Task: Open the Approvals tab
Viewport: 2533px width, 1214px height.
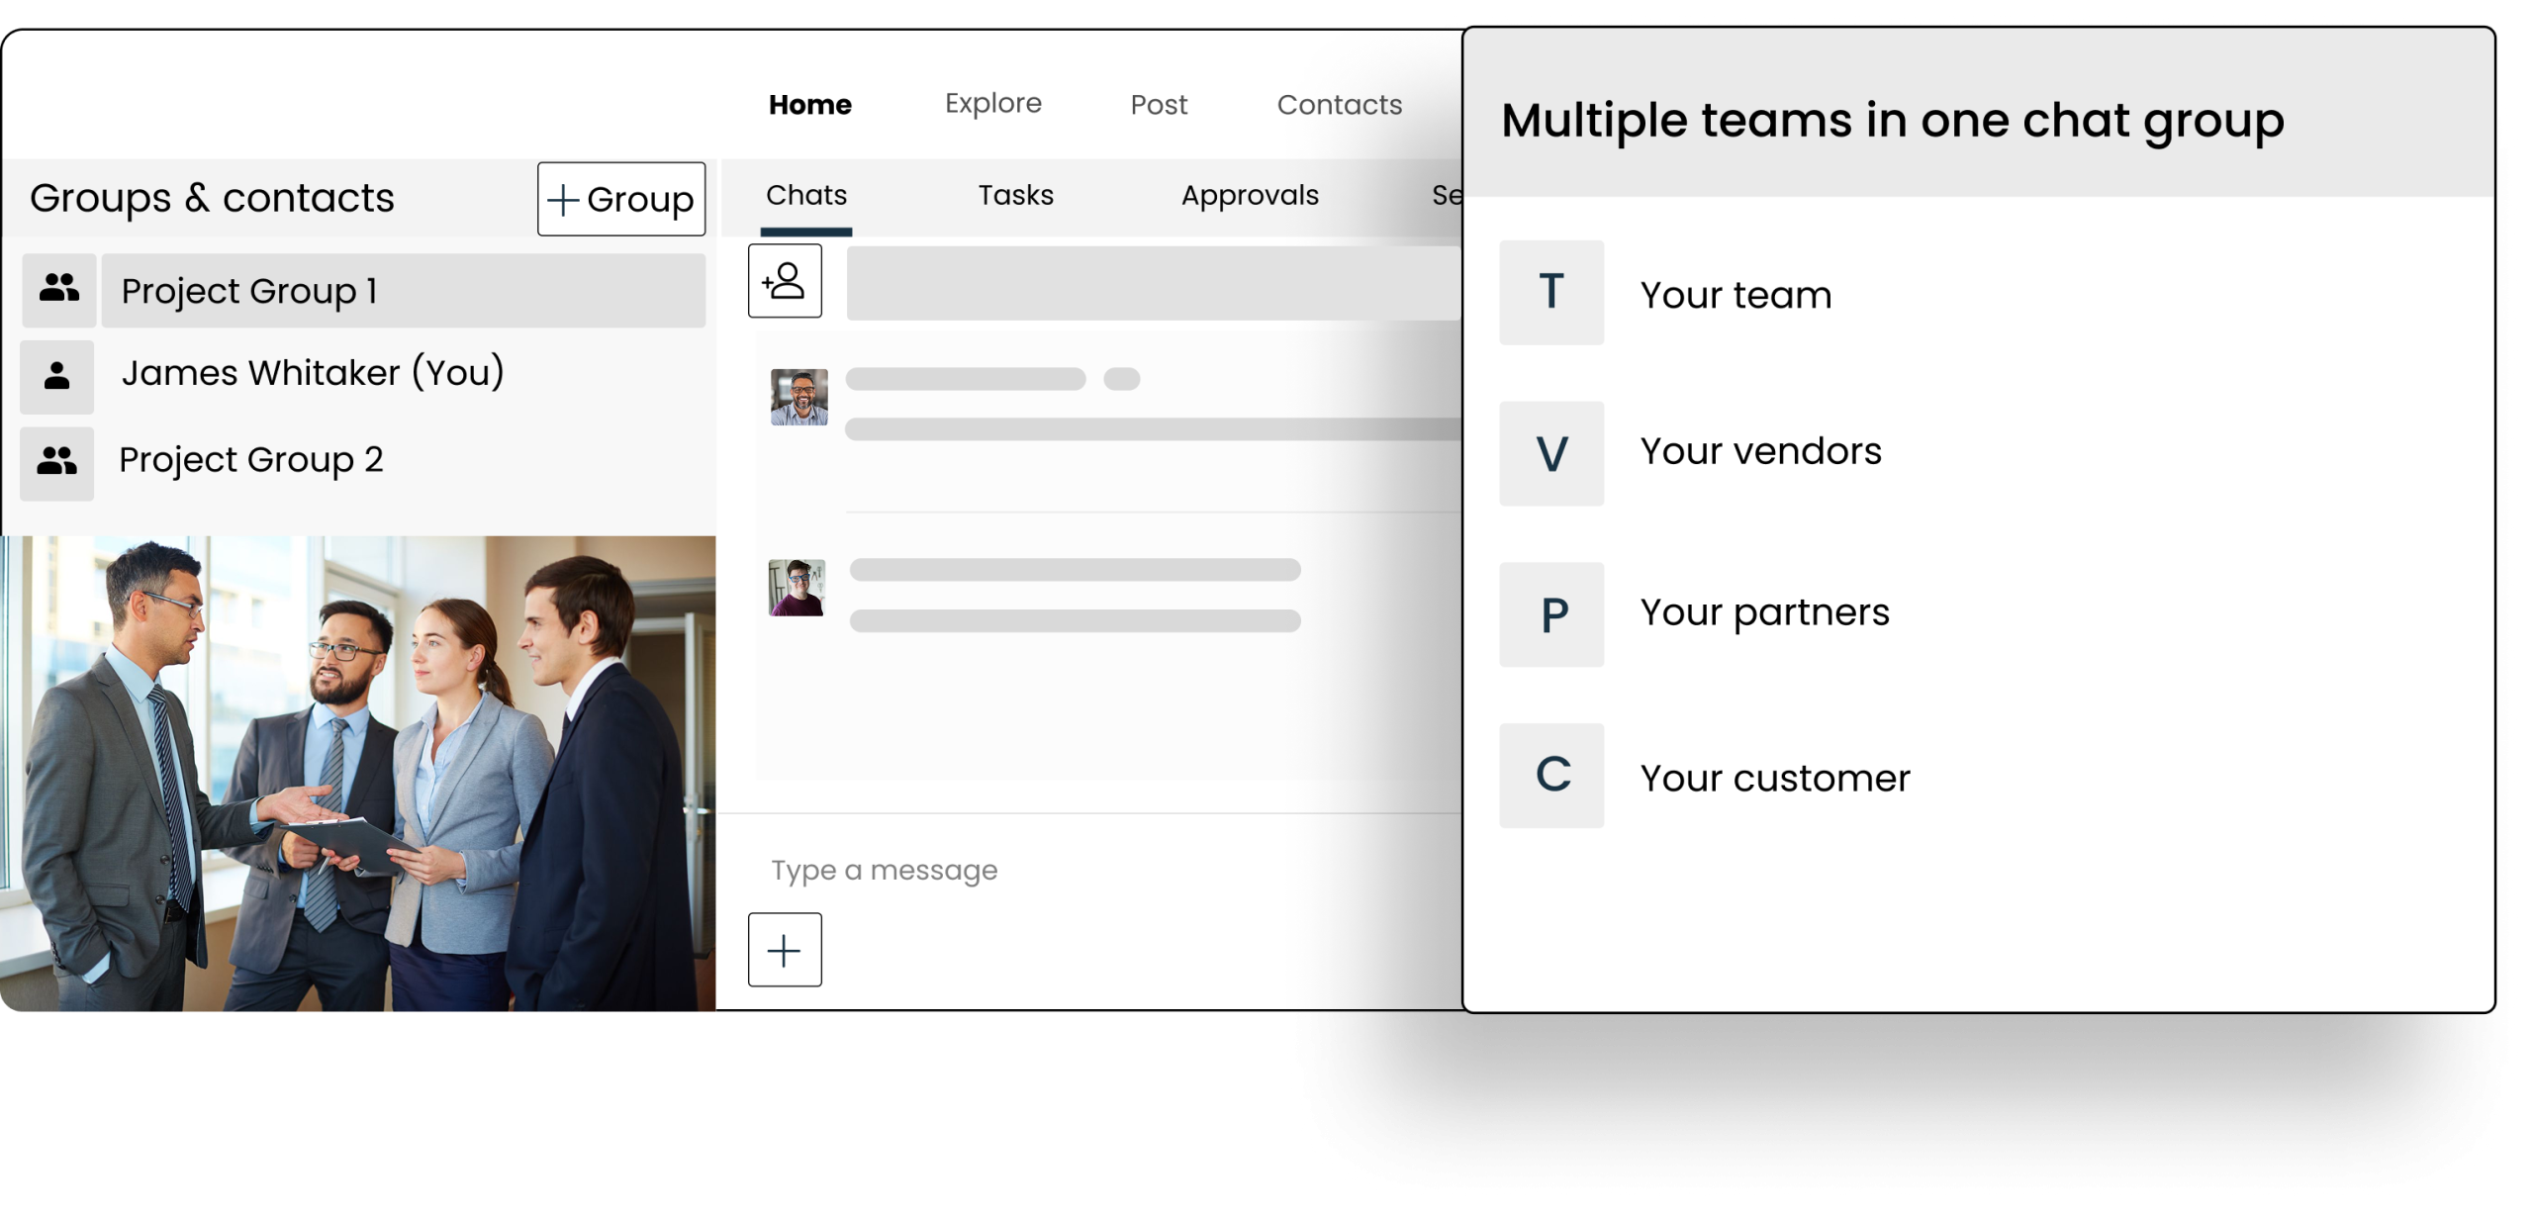Action: [1250, 195]
